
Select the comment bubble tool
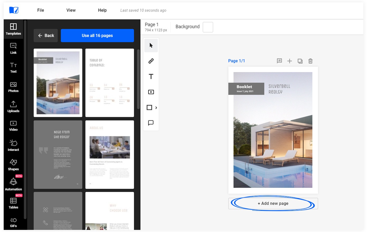tap(151, 123)
